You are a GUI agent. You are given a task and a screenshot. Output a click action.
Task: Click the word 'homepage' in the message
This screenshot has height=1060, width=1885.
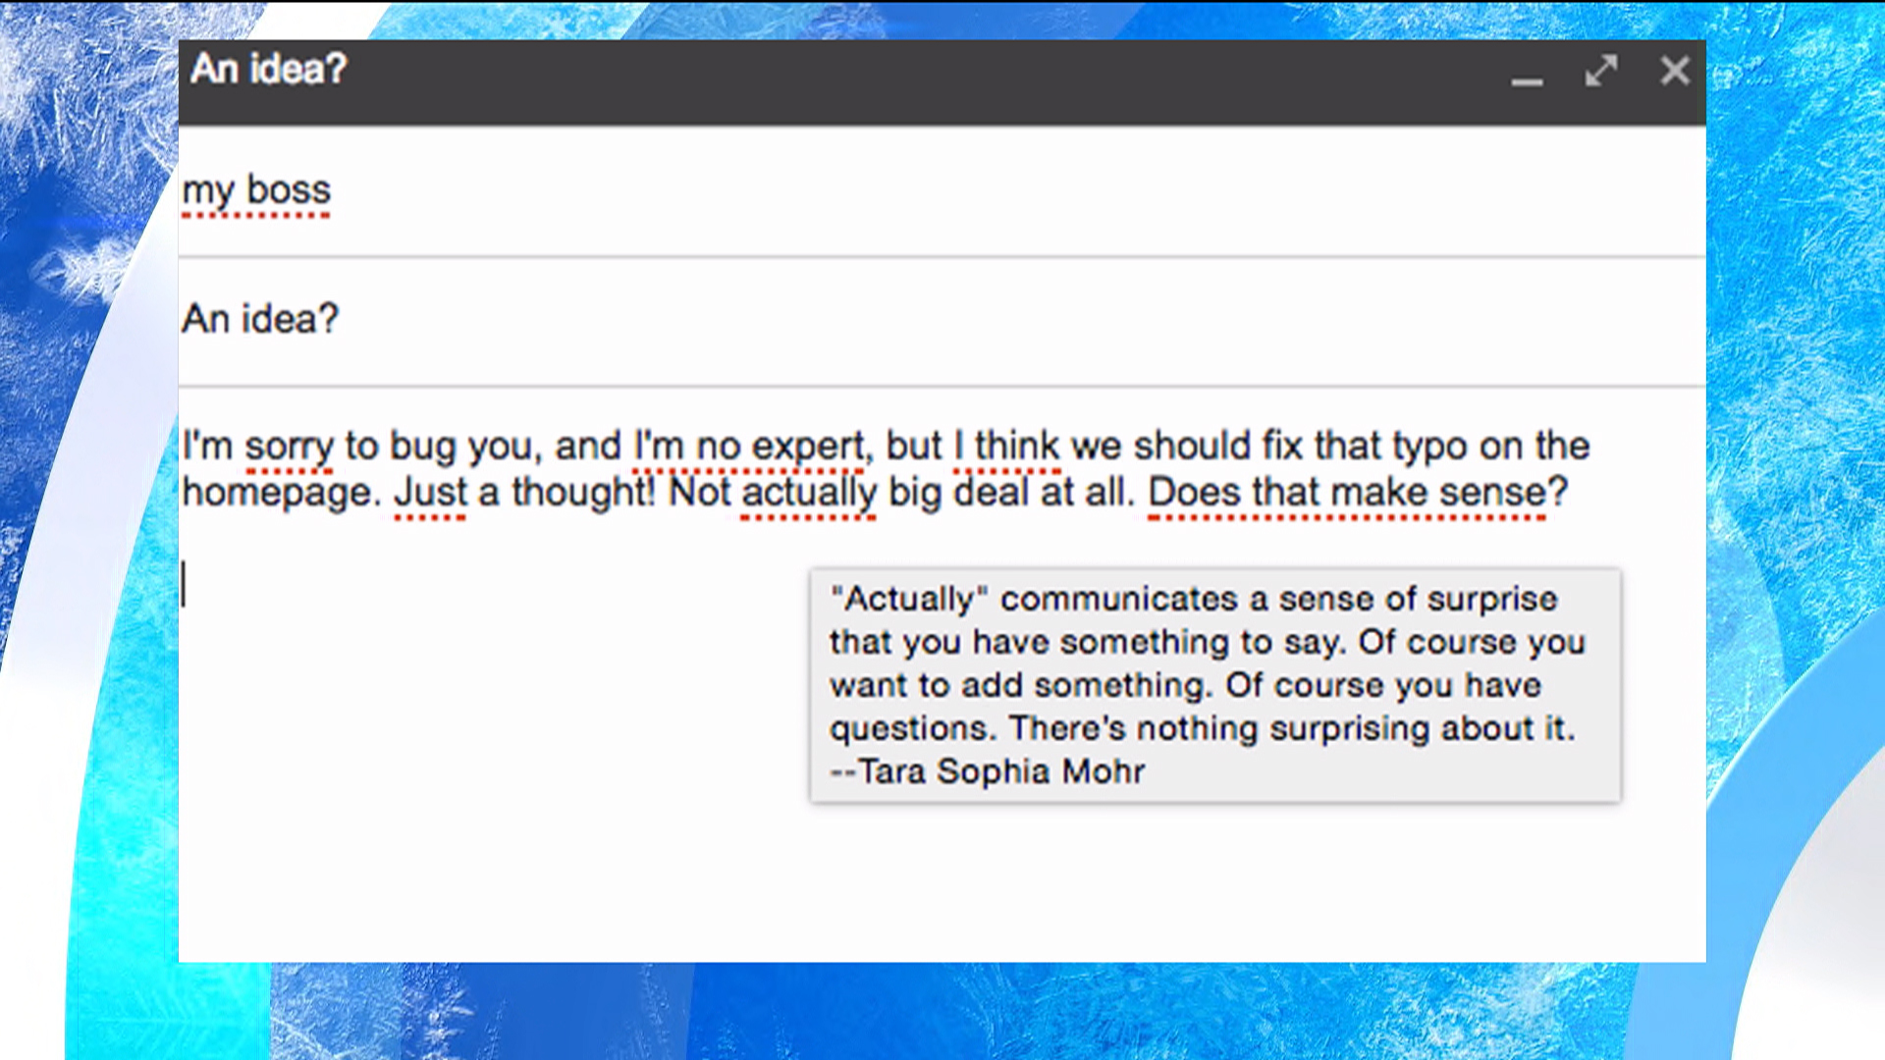277,492
